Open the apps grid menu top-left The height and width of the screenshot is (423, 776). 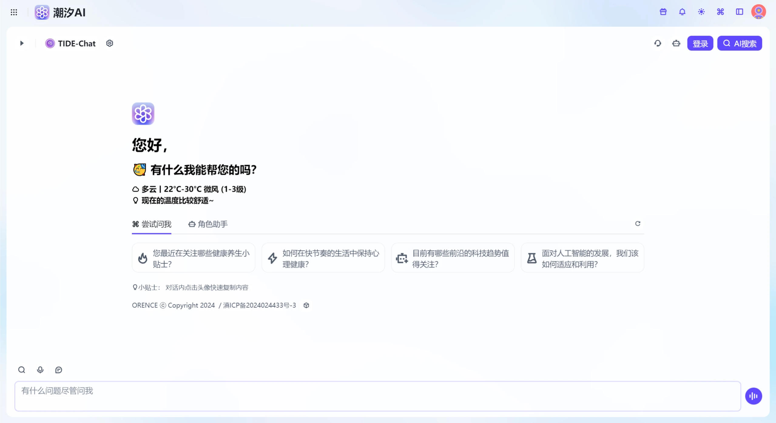[x=14, y=12]
